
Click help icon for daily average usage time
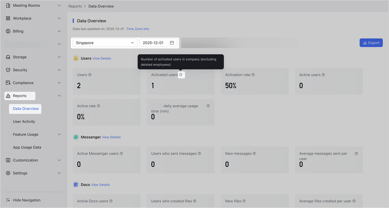(208, 106)
